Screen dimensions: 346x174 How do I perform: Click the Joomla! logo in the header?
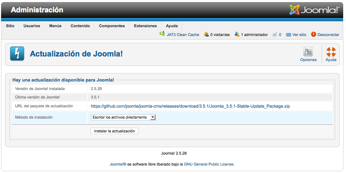(x=314, y=10)
